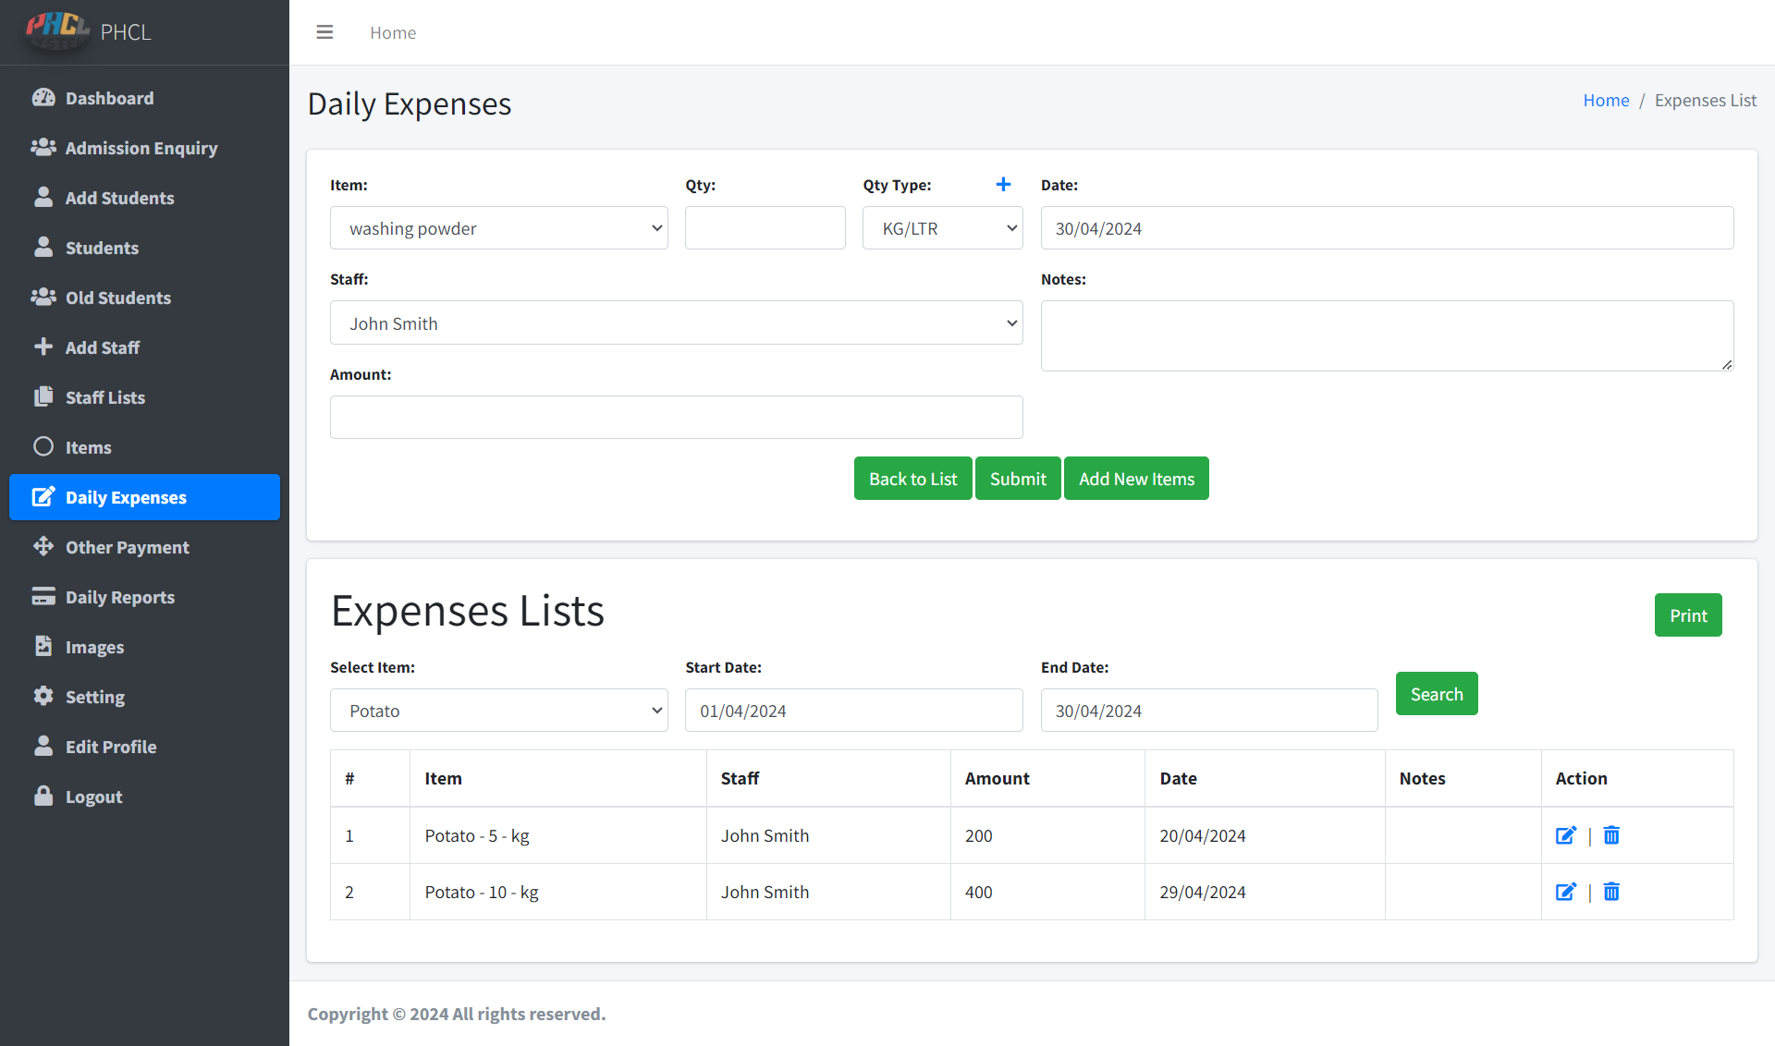Expand the Staff dropdown showing John Smith

[x=676, y=323]
